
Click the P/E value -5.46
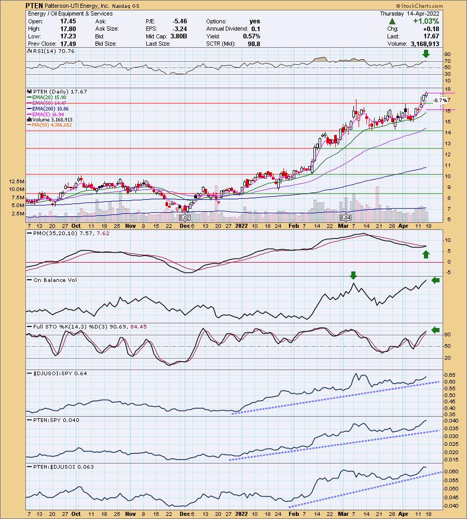pyautogui.click(x=180, y=21)
